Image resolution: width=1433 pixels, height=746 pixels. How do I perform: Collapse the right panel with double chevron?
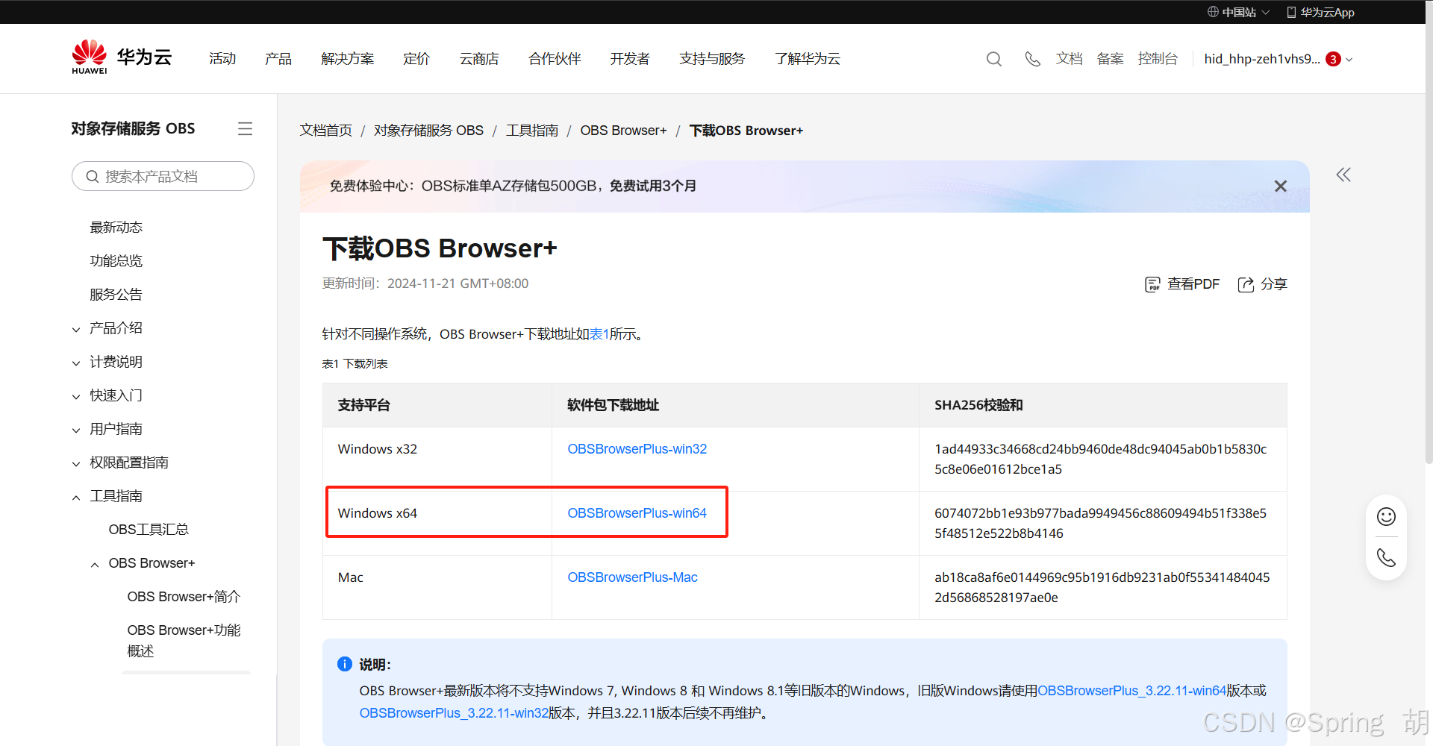pos(1343,175)
